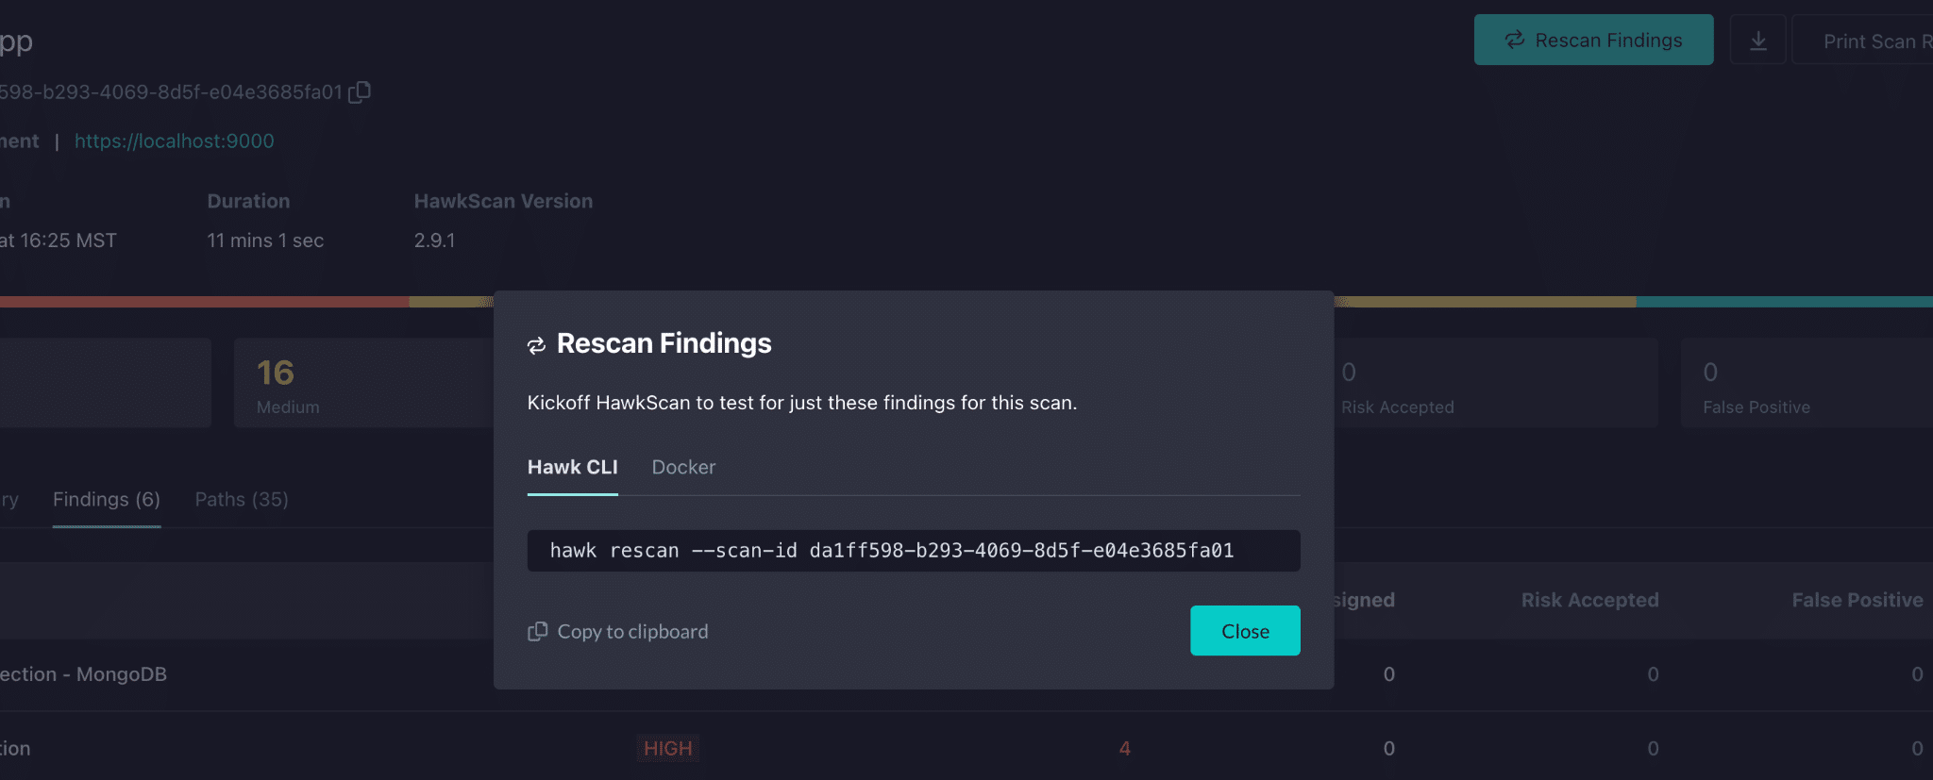Click the Copy to clipboard label
This screenshot has width=1933, height=780.
point(632,631)
